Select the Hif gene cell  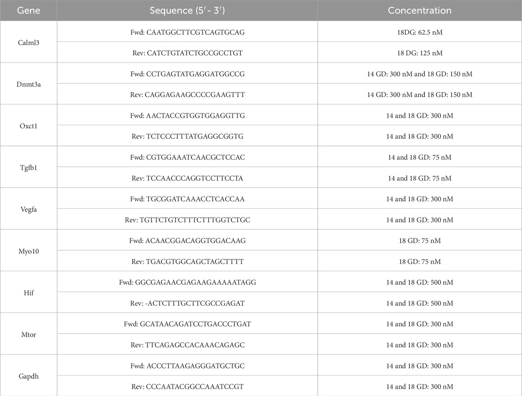pos(28,293)
